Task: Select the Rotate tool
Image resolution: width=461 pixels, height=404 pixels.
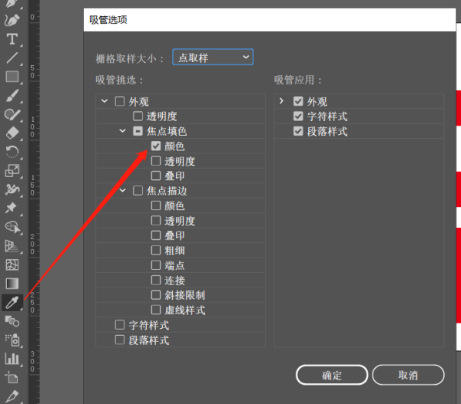Action: tap(12, 152)
